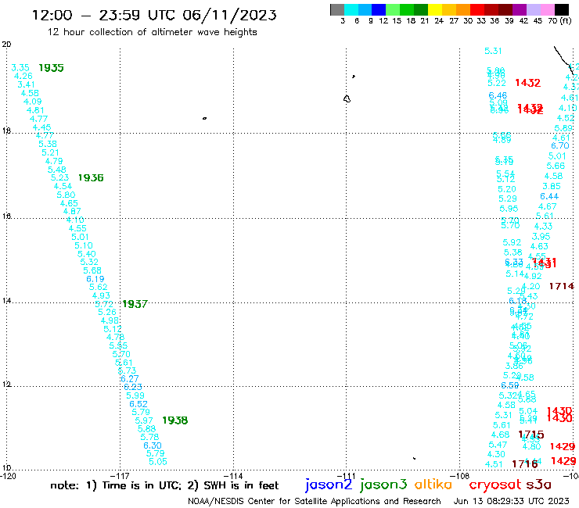
Task: Click the dark red '1715' time label
Action: coord(531,435)
